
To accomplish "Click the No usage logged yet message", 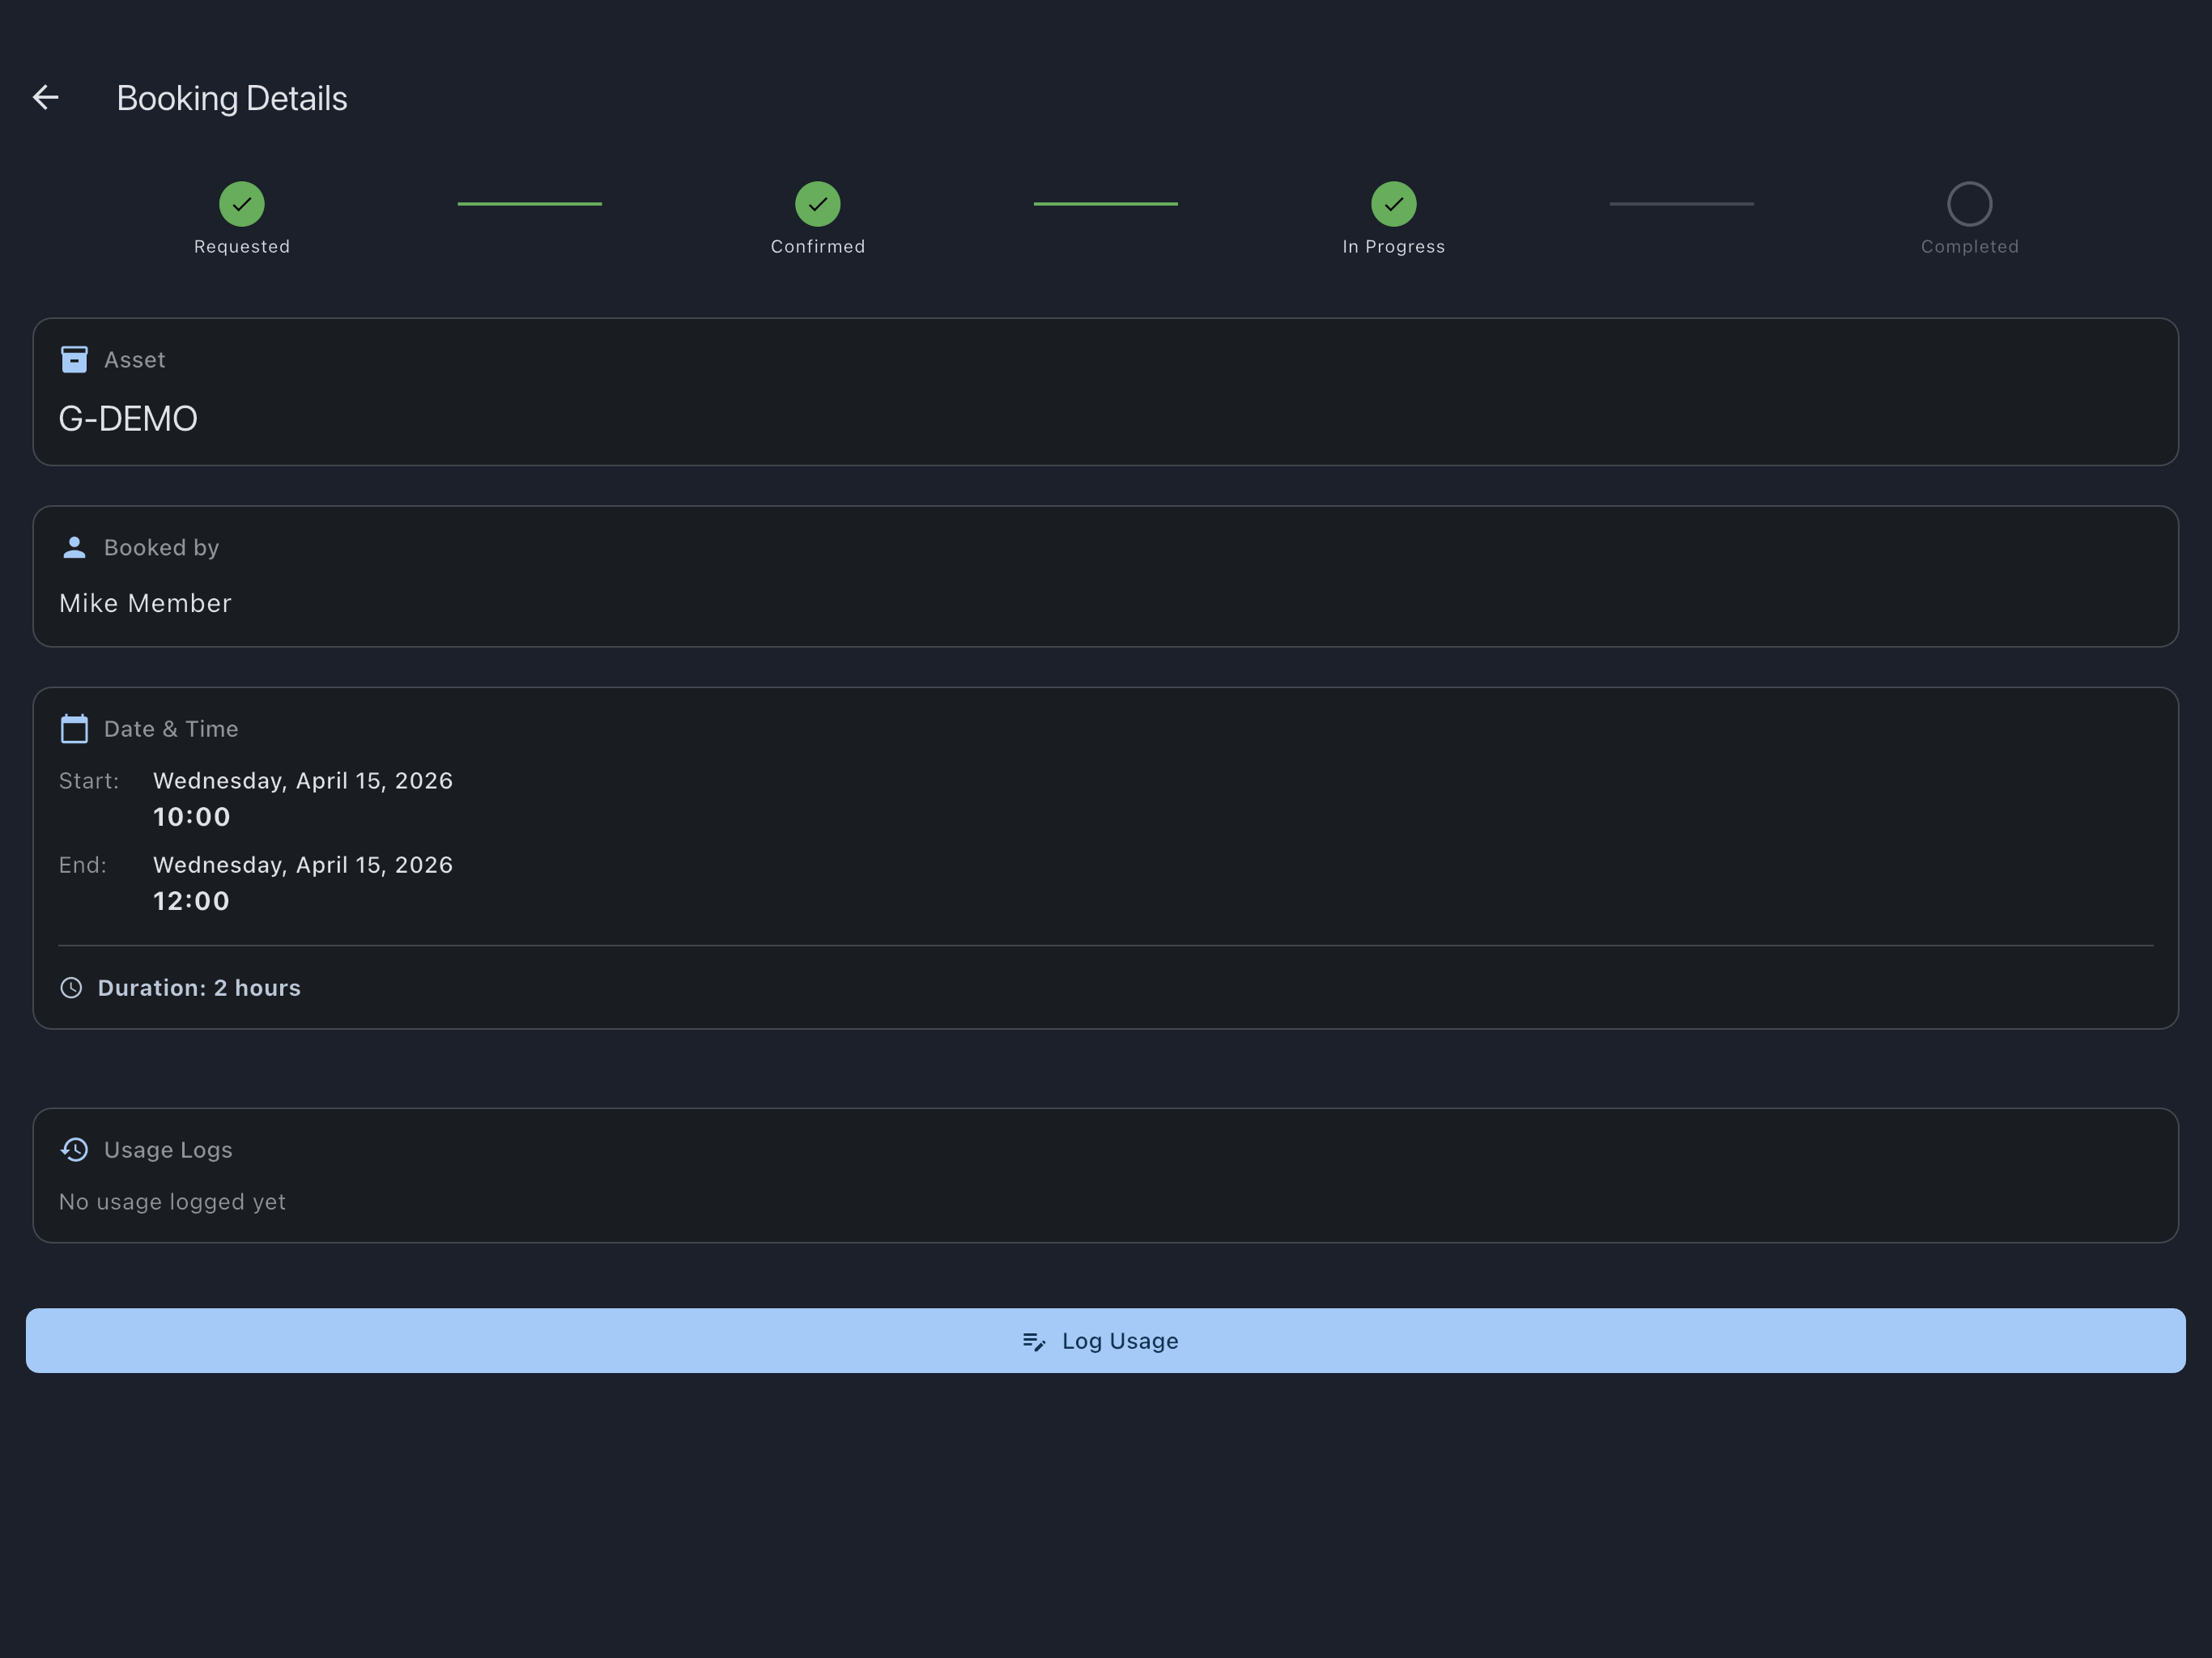I will coord(172,1202).
